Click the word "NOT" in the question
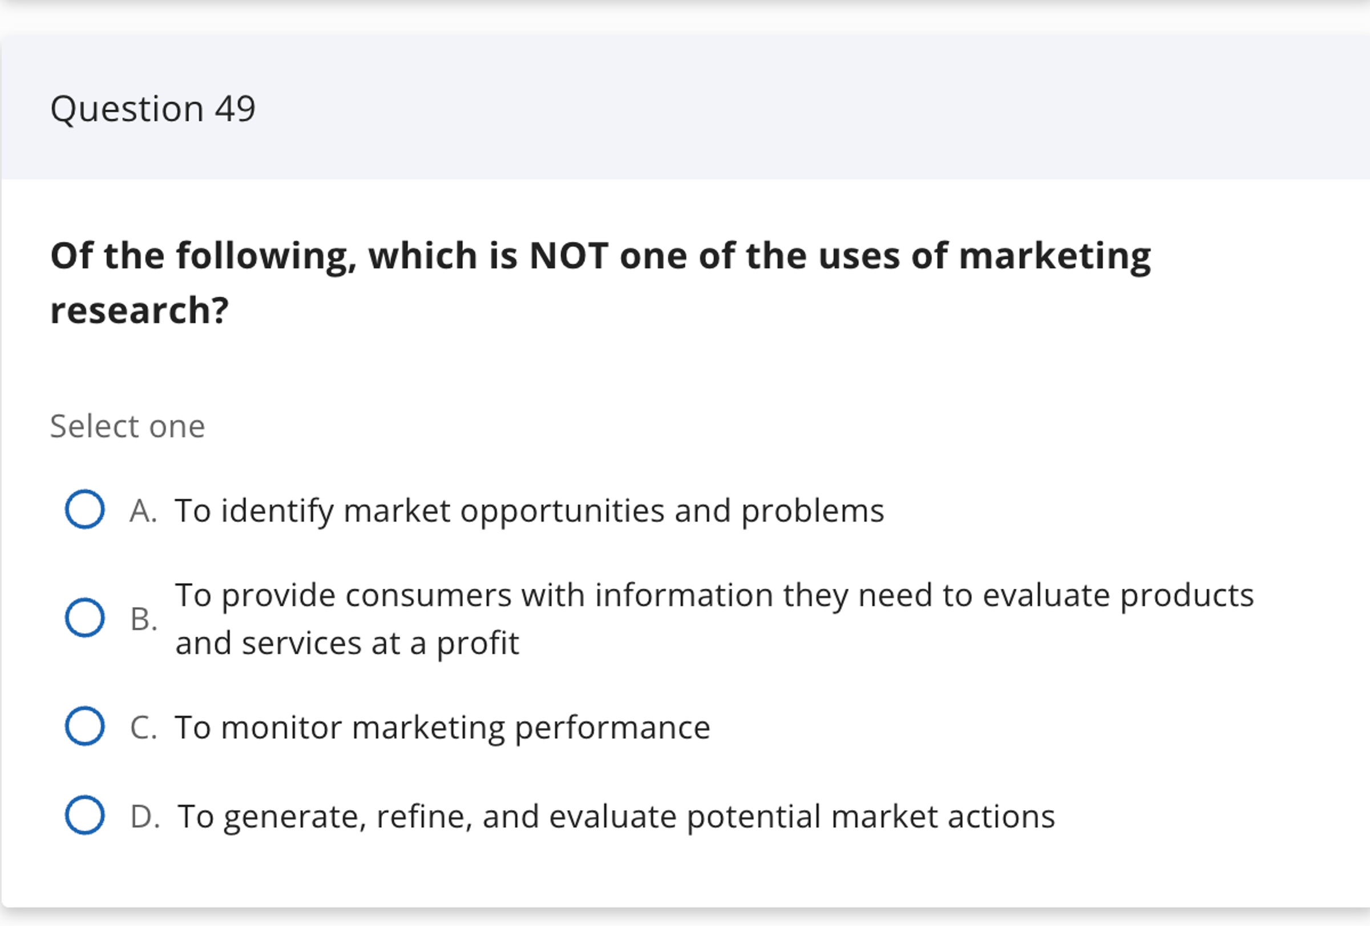This screenshot has height=926, width=1370. pos(568,256)
